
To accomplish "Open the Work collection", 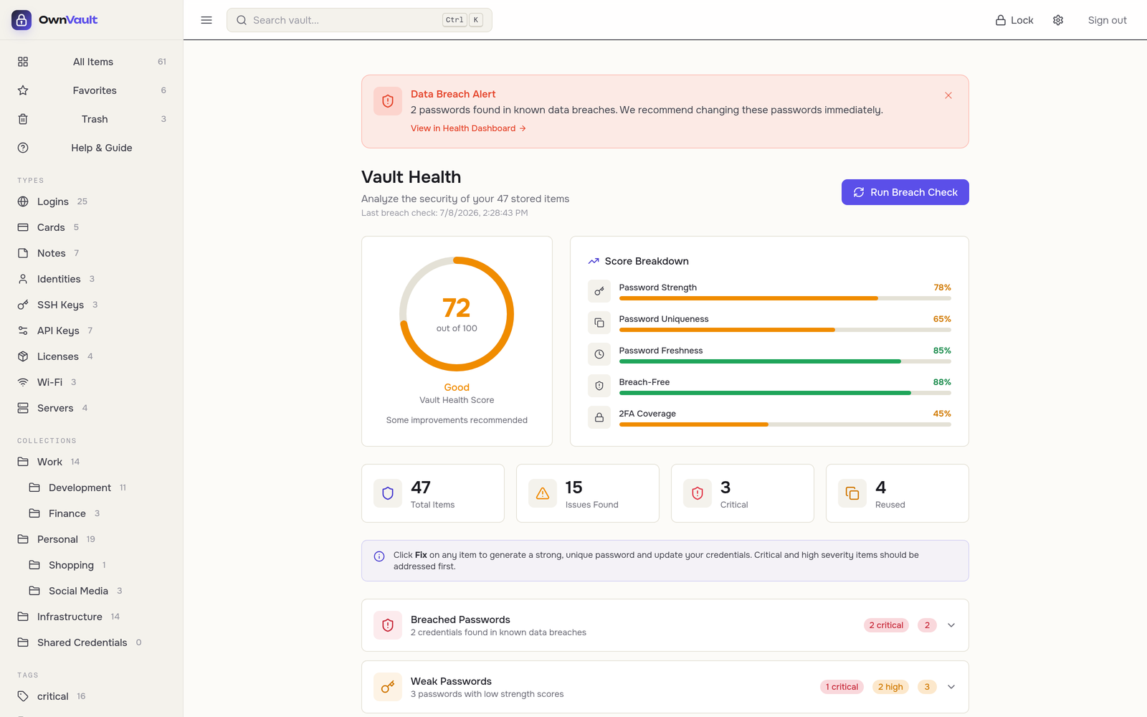I will click(x=92, y=462).
